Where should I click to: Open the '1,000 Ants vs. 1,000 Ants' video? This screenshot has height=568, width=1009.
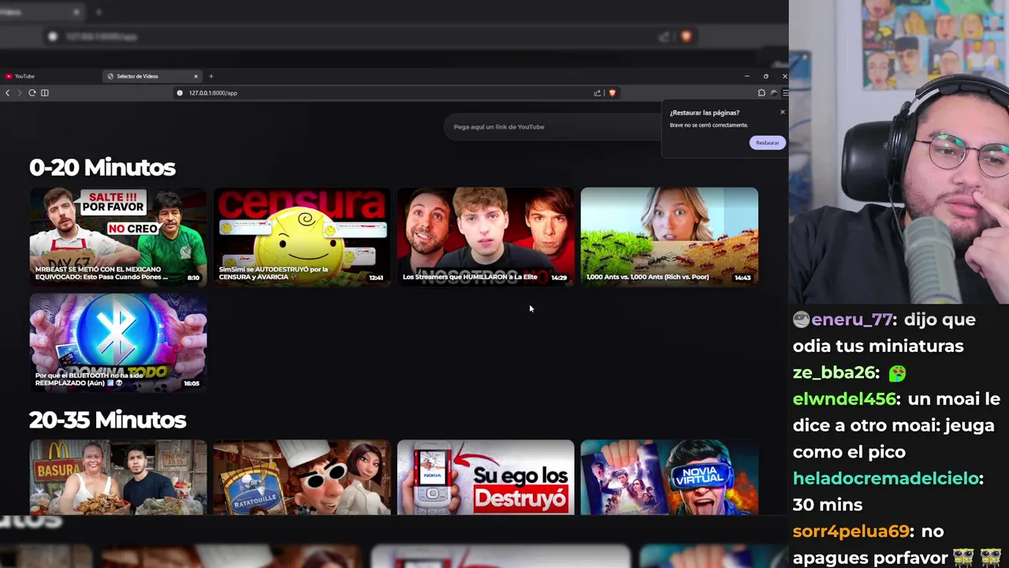[669, 237]
